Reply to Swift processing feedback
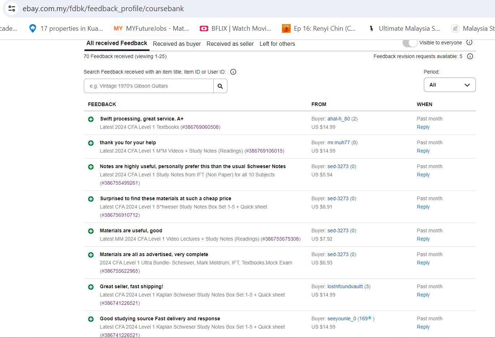Image resolution: width=495 pixels, height=338 pixels. pyautogui.click(x=423, y=127)
